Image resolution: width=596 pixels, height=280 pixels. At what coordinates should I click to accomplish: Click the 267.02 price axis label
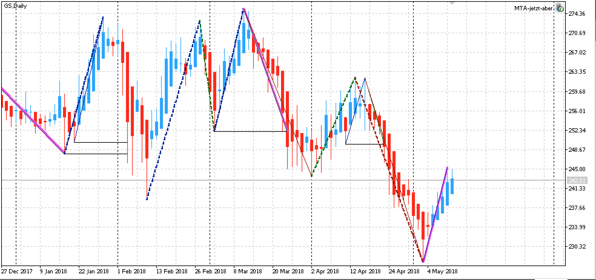point(577,52)
